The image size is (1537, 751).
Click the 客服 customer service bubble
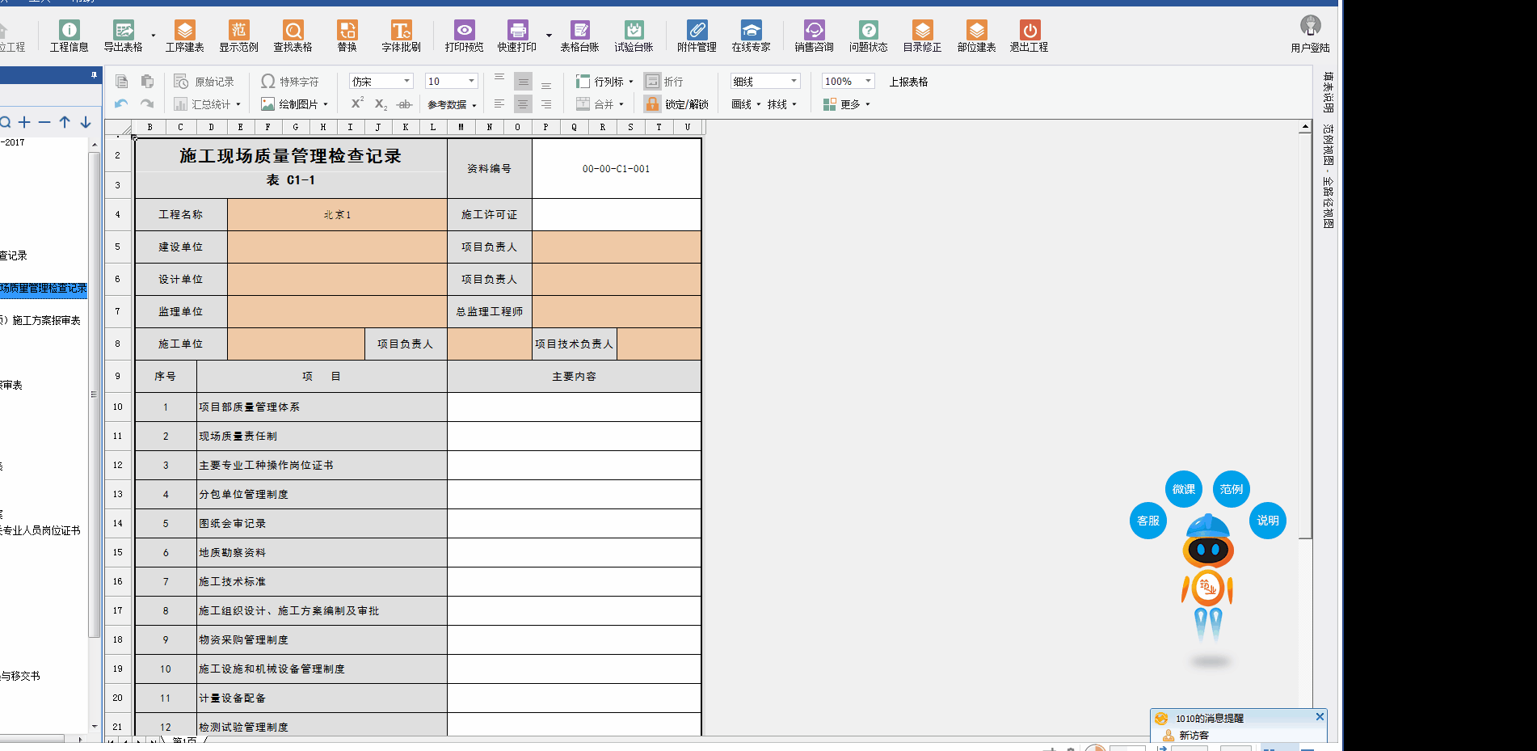click(x=1147, y=521)
